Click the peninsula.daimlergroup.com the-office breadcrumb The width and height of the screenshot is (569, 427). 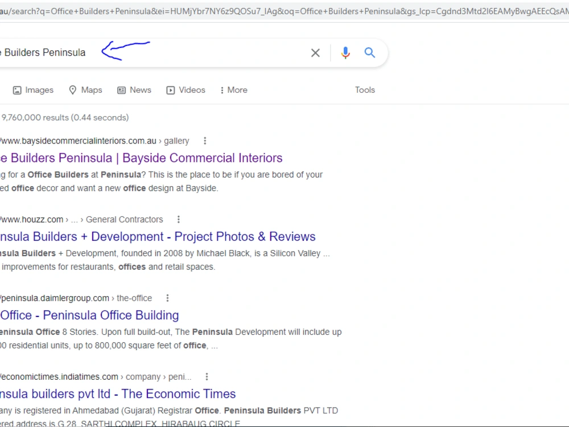(76, 298)
